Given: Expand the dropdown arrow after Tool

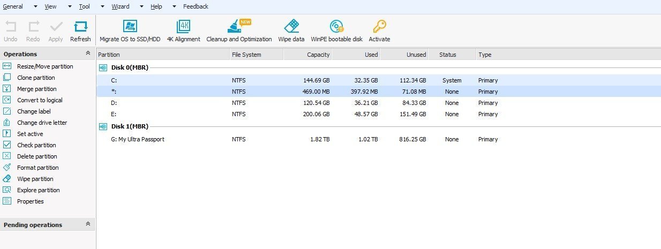Looking at the screenshot, I should point(103,7).
